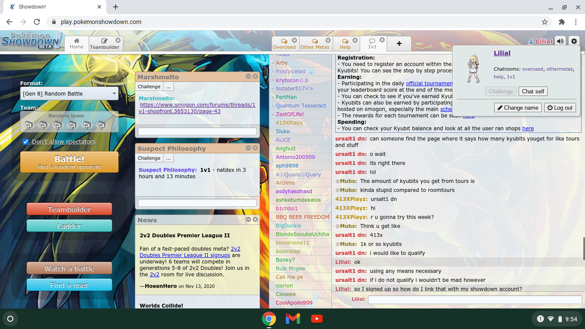Open Chrome from the shelf

pos(269,319)
